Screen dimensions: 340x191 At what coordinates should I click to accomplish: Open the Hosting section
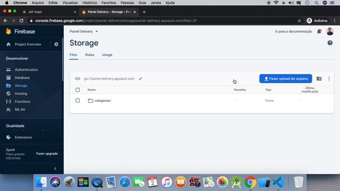point(21,93)
